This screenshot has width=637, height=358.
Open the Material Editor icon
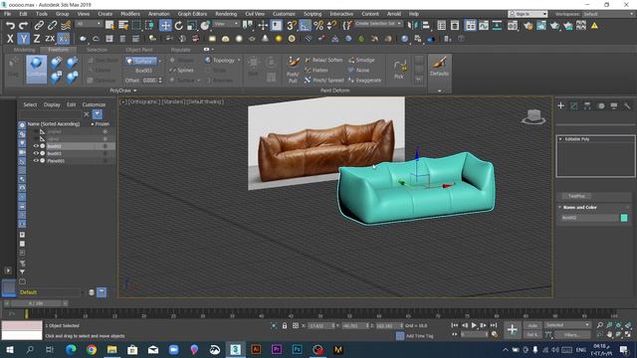point(513,26)
